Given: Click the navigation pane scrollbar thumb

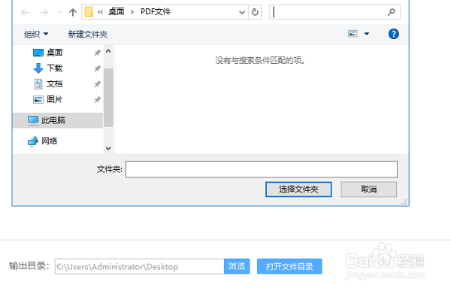Looking at the screenshot, I should [108, 98].
